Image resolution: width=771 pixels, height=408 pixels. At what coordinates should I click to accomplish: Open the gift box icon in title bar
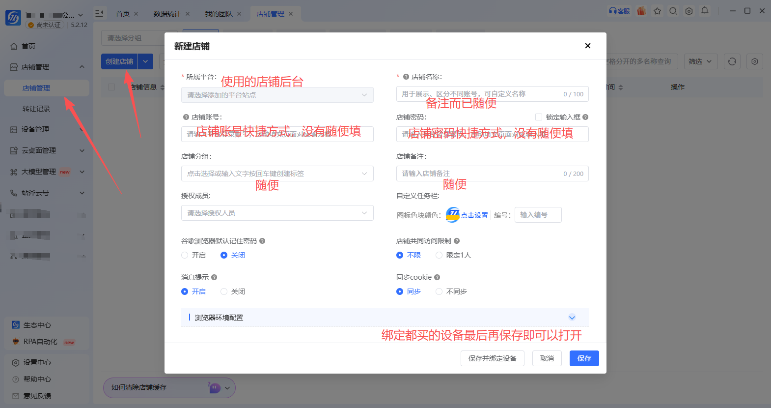(641, 11)
